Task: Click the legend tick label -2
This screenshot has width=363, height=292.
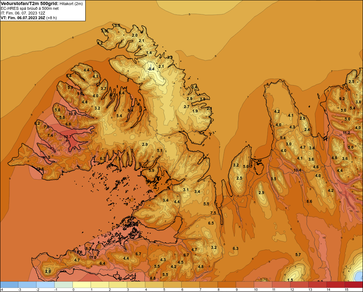Action: pos(37,290)
